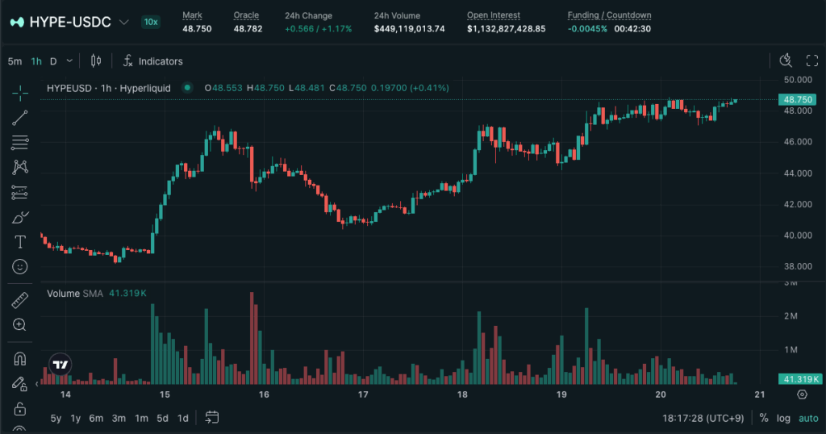Switch to the D timeframe
This screenshot has height=434, width=826.
[x=53, y=61]
